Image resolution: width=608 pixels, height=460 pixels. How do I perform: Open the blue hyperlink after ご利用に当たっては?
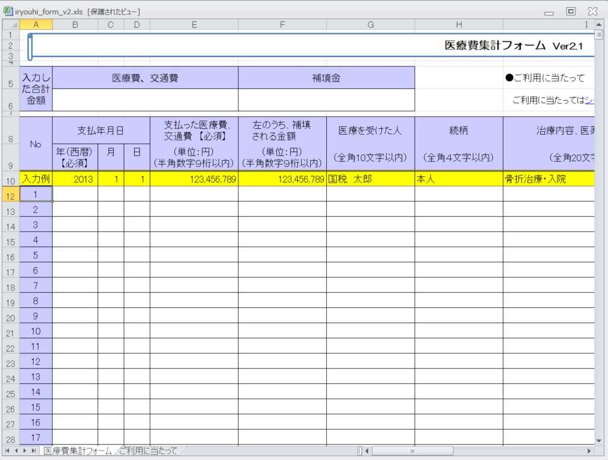pyautogui.click(x=590, y=100)
